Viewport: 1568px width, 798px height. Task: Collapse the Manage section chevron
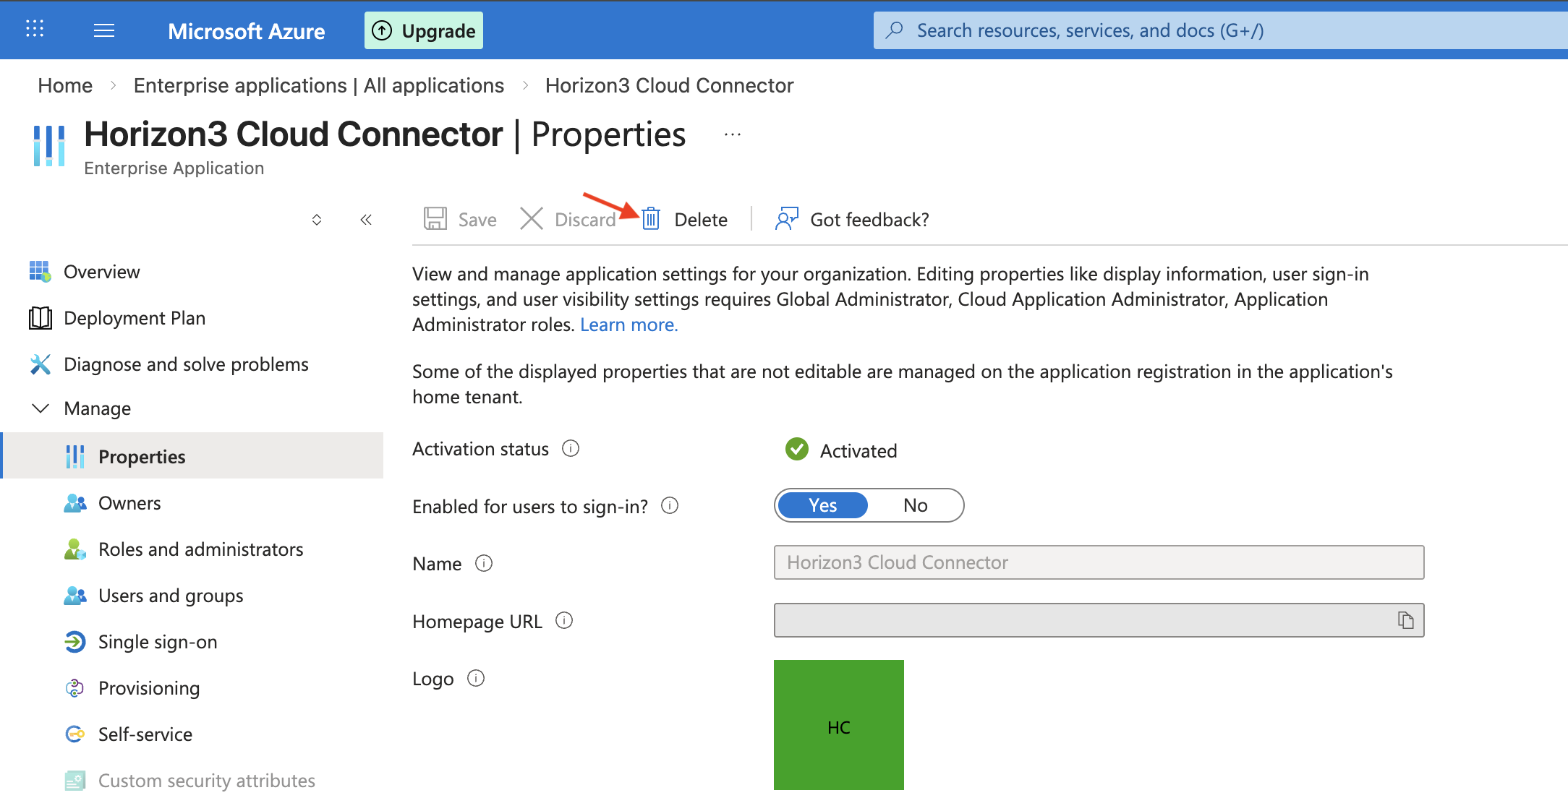41,408
